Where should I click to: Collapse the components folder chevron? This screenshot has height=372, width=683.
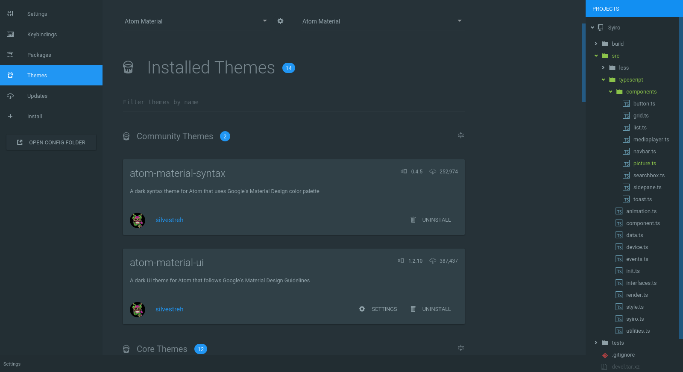click(x=611, y=91)
